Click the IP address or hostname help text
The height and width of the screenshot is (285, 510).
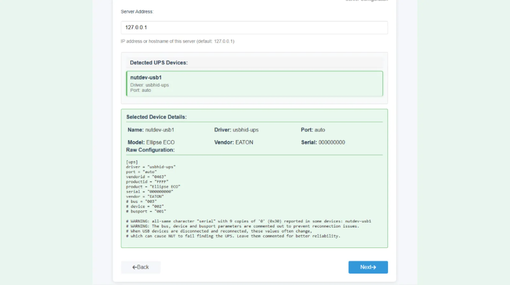177,41
